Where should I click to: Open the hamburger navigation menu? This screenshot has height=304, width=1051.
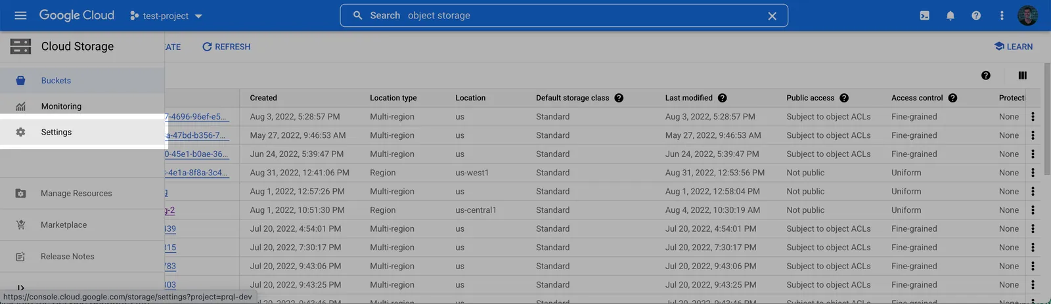[x=20, y=15]
